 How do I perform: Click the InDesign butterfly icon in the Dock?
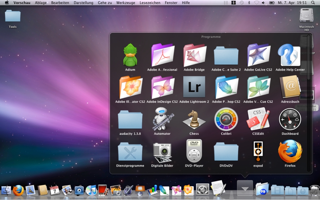[x=176, y=190]
